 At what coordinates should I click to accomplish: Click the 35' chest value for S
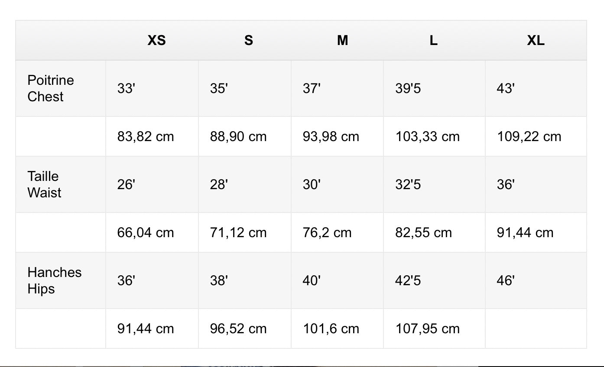[x=219, y=89]
